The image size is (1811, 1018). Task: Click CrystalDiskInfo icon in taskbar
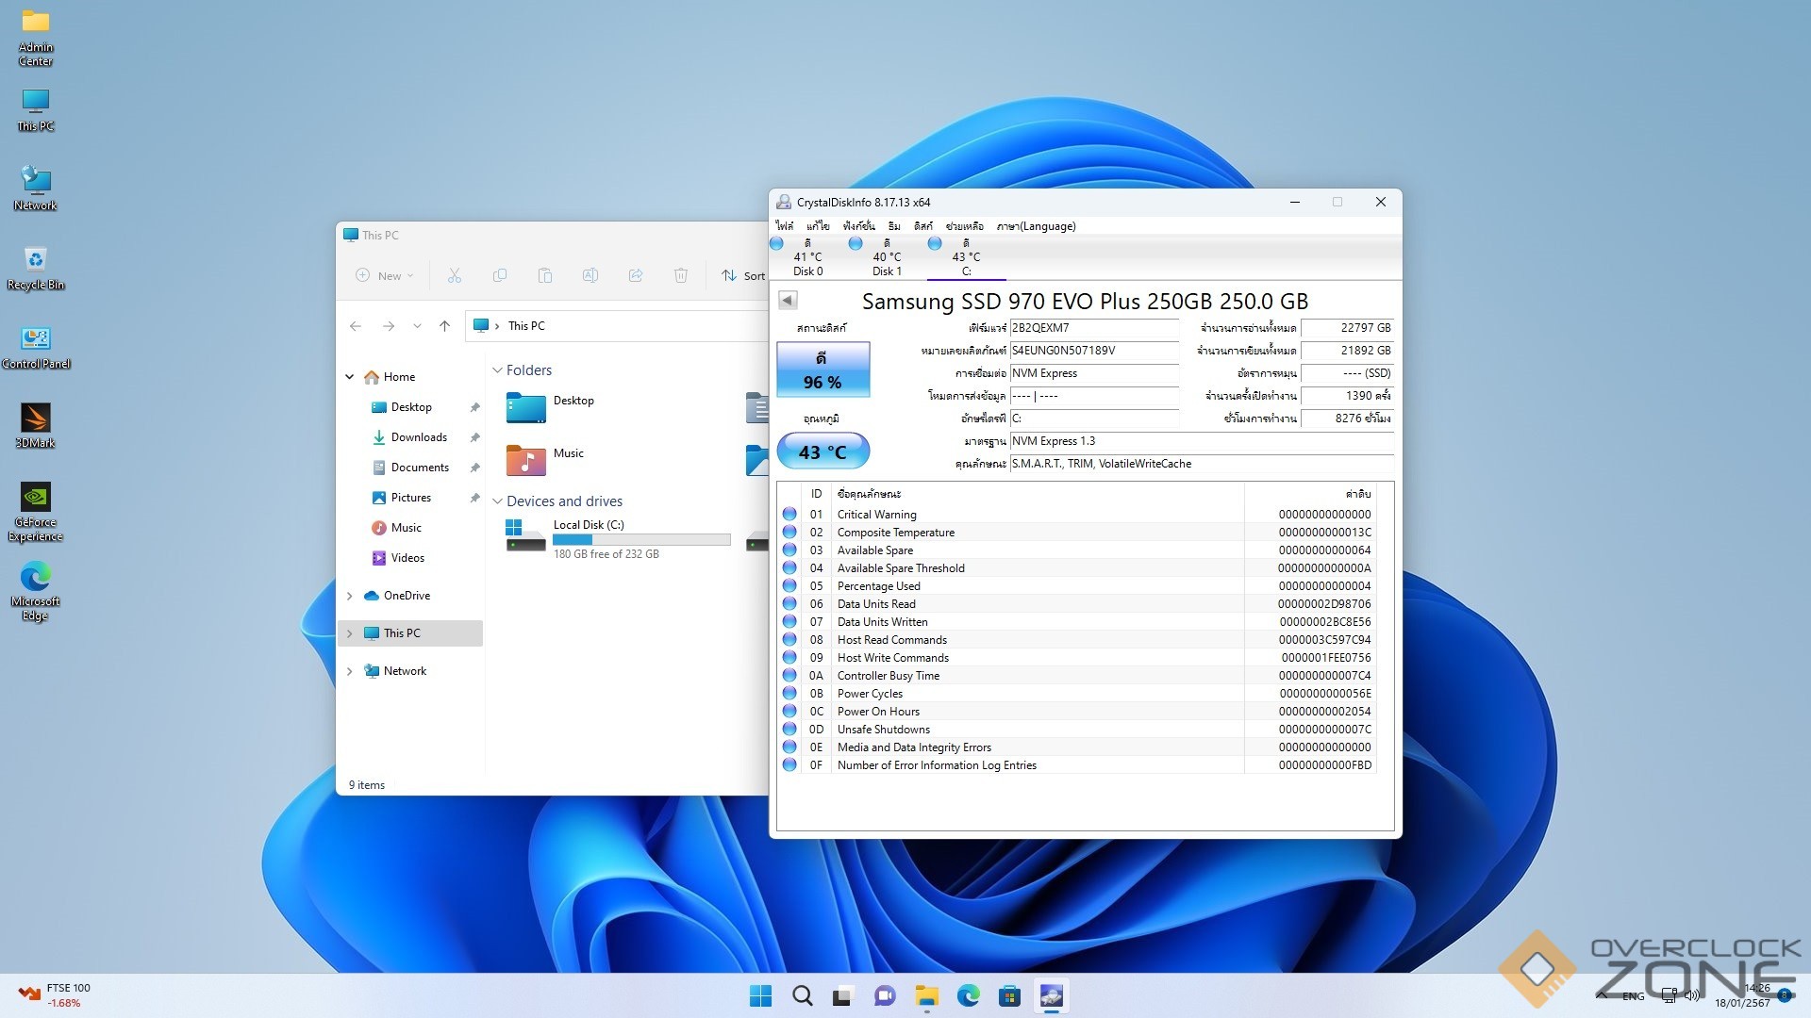(x=1051, y=995)
